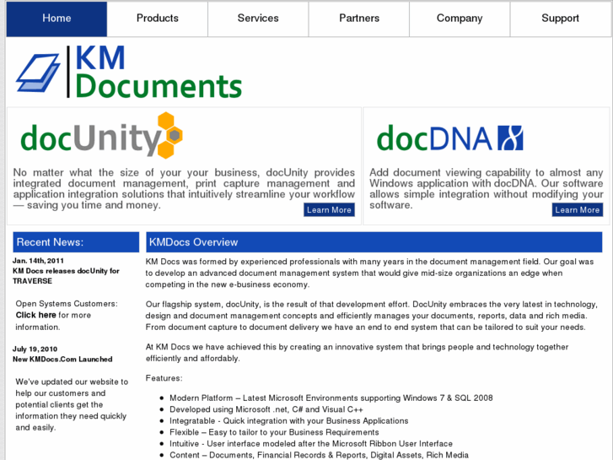Click the docDNA description paragraph
Viewport: 613px width, 460px height.
(486, 189)
